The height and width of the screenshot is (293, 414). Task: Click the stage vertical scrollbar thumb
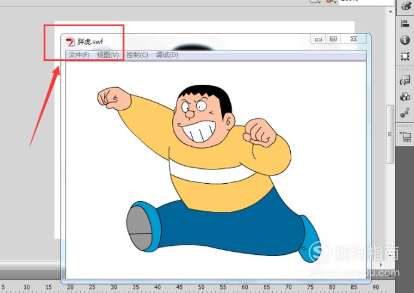390,134
